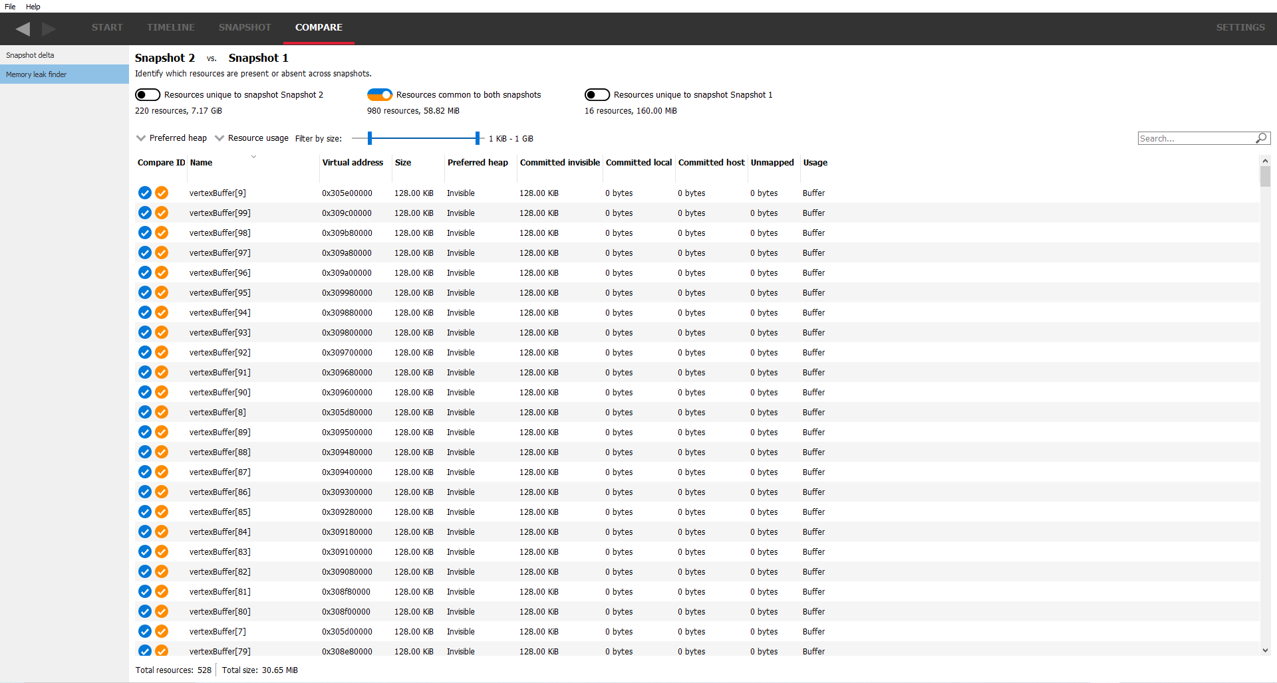Select Snapshot delta in the sidebar
This screenshot has height=683, width=1277.
(31, 55)
